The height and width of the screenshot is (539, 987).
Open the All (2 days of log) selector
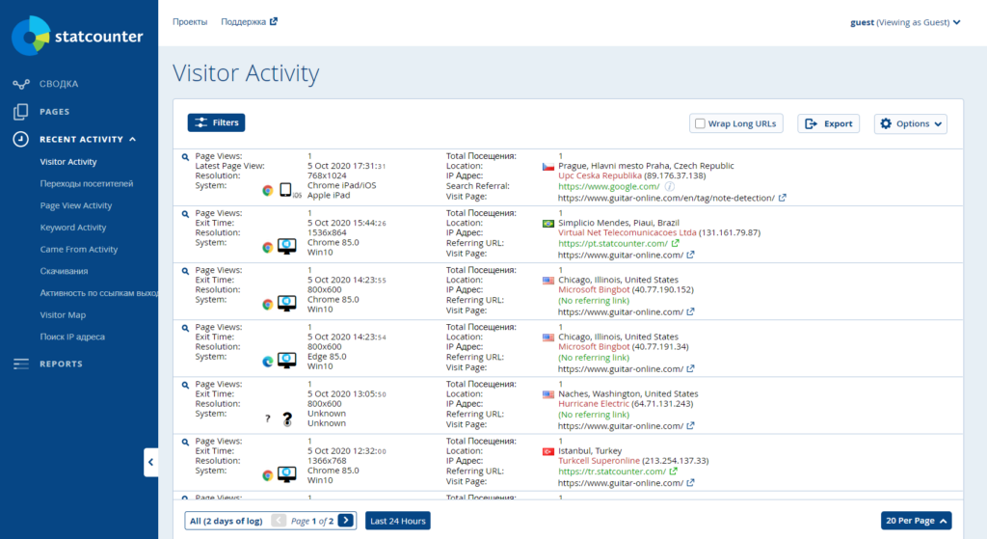227,521
